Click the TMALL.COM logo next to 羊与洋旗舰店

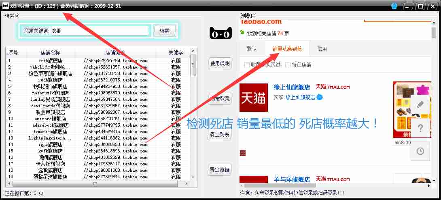pos(333,179)
